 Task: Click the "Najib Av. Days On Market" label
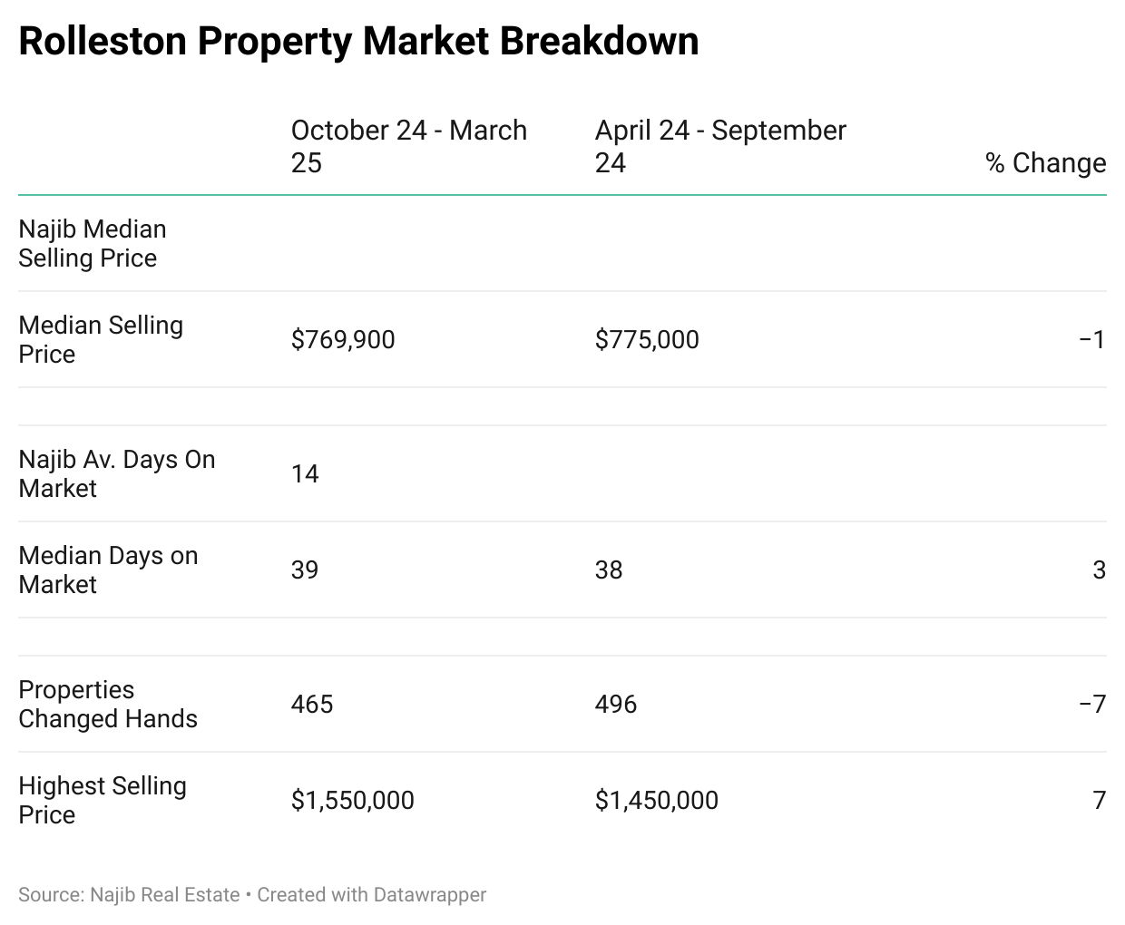click(x=116, y=473)
